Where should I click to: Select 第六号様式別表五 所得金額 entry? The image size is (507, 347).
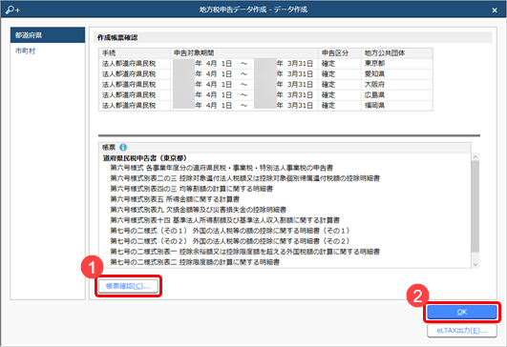click(175, 199)
